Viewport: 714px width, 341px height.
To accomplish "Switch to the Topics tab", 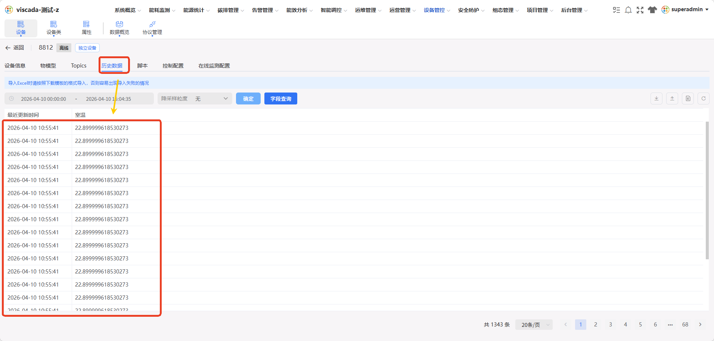I will pyautogui.click(x=79, y=66).
